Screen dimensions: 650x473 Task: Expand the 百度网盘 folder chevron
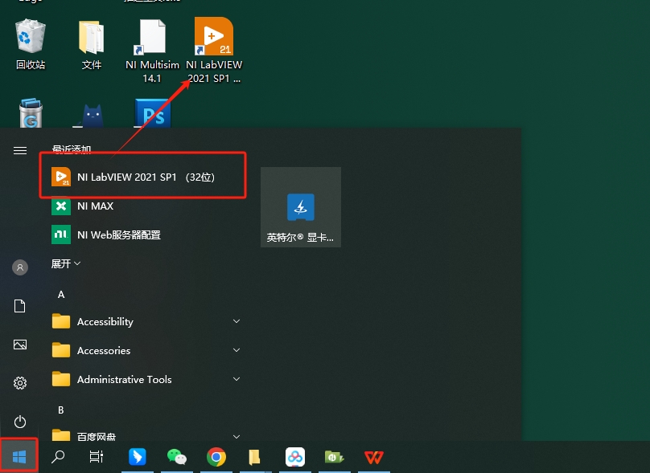(237, 436)
